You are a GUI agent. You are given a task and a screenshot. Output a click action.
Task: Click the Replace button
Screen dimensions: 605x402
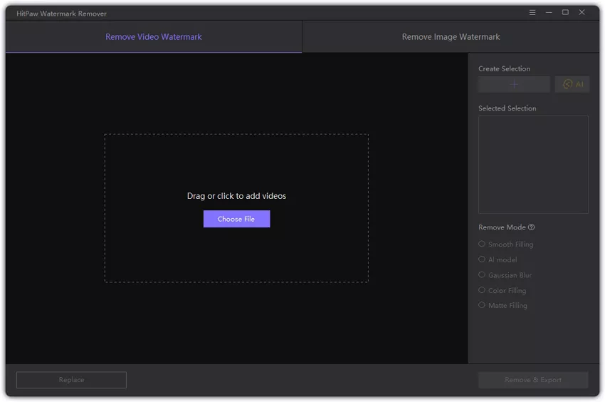coord(71,380)
